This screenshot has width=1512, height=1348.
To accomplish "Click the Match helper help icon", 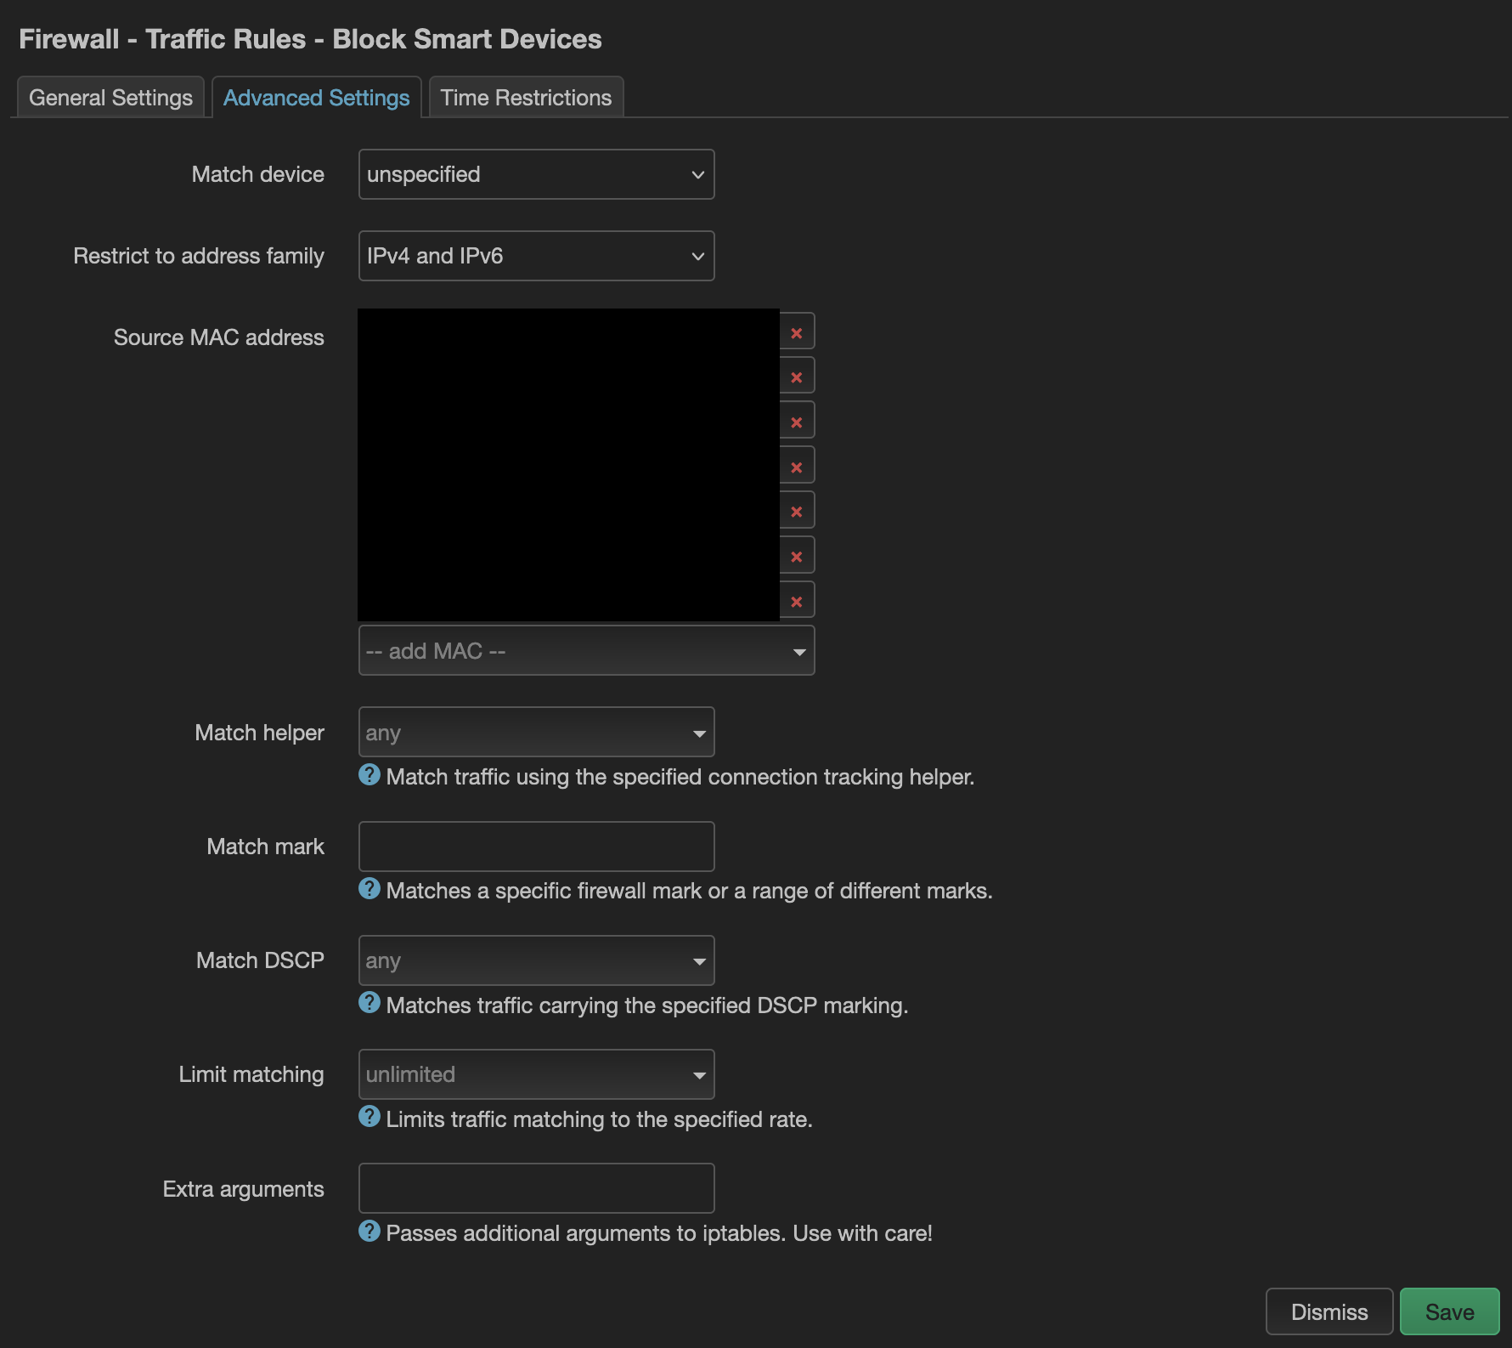I will click(x=370, y=775).
